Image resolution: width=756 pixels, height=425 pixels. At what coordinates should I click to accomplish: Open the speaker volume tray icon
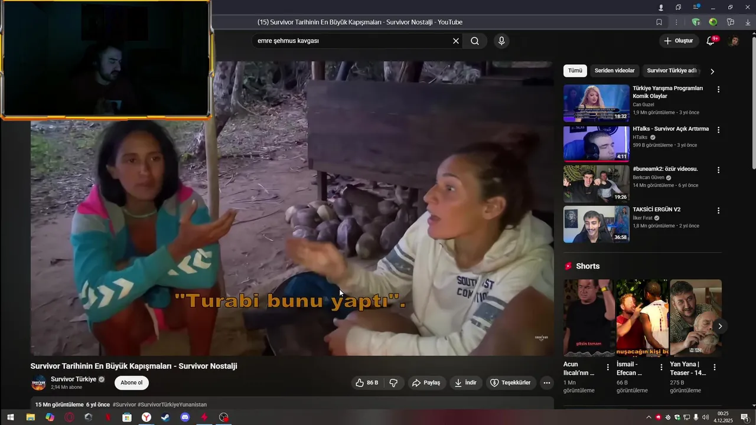[x=705, y=417]
